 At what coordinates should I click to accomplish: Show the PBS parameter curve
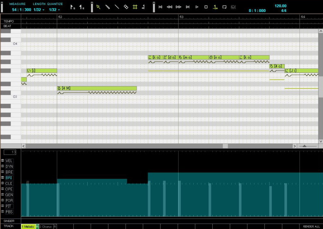pyautogui.click(x=9, y=211)
